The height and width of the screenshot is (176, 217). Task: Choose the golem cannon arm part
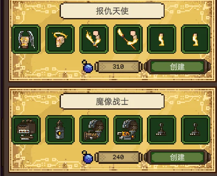tap(94, 130)
